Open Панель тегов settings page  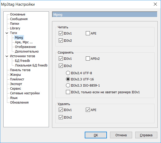[20, 70]
